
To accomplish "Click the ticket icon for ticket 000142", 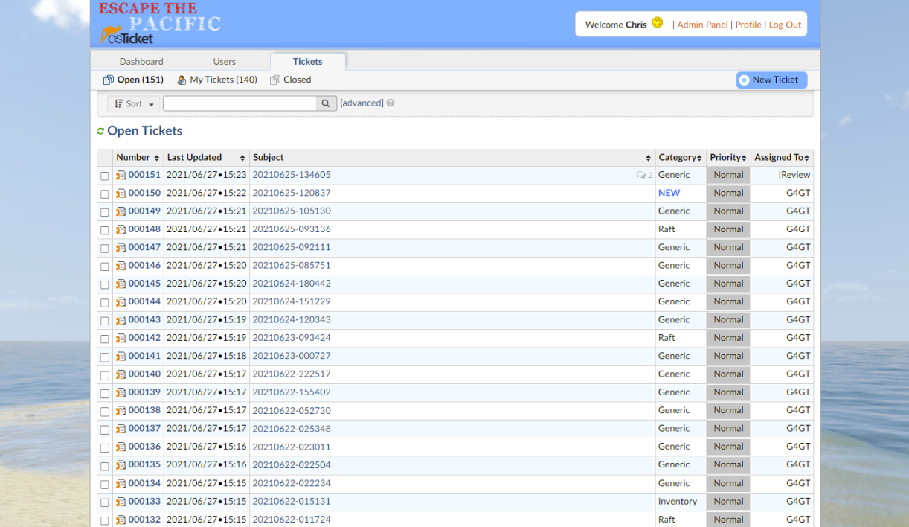I will pos(121,338).
